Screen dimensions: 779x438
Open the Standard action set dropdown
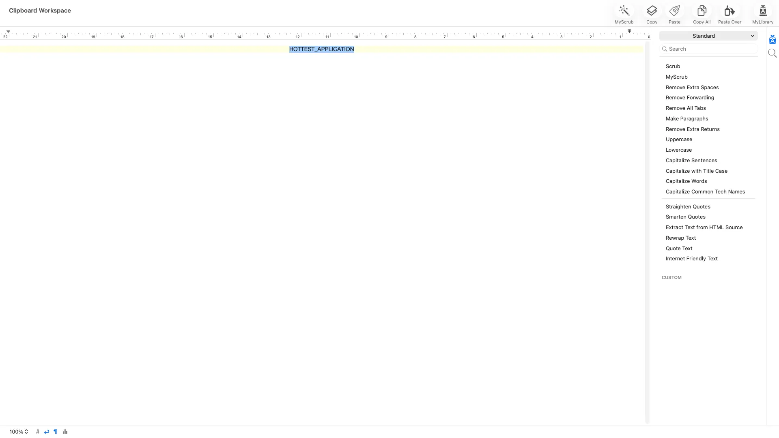708,36
